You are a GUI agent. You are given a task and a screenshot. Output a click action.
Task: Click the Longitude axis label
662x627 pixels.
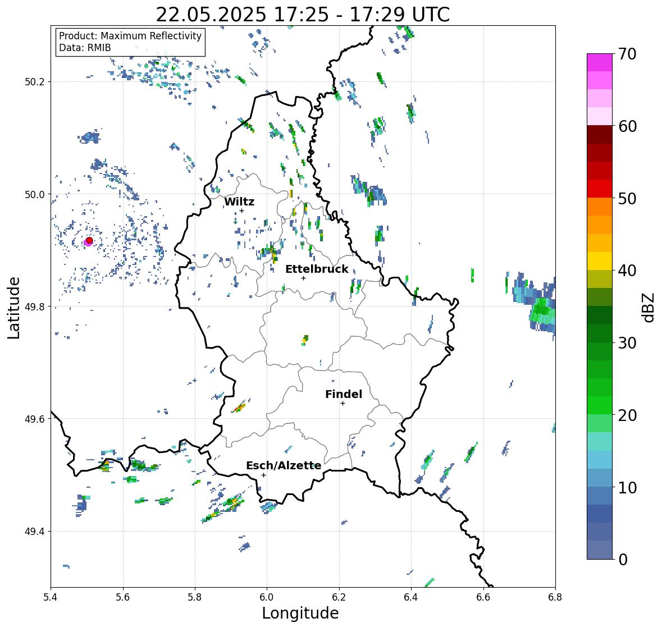[300, 613]
